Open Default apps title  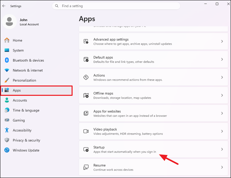coord(103,57)
